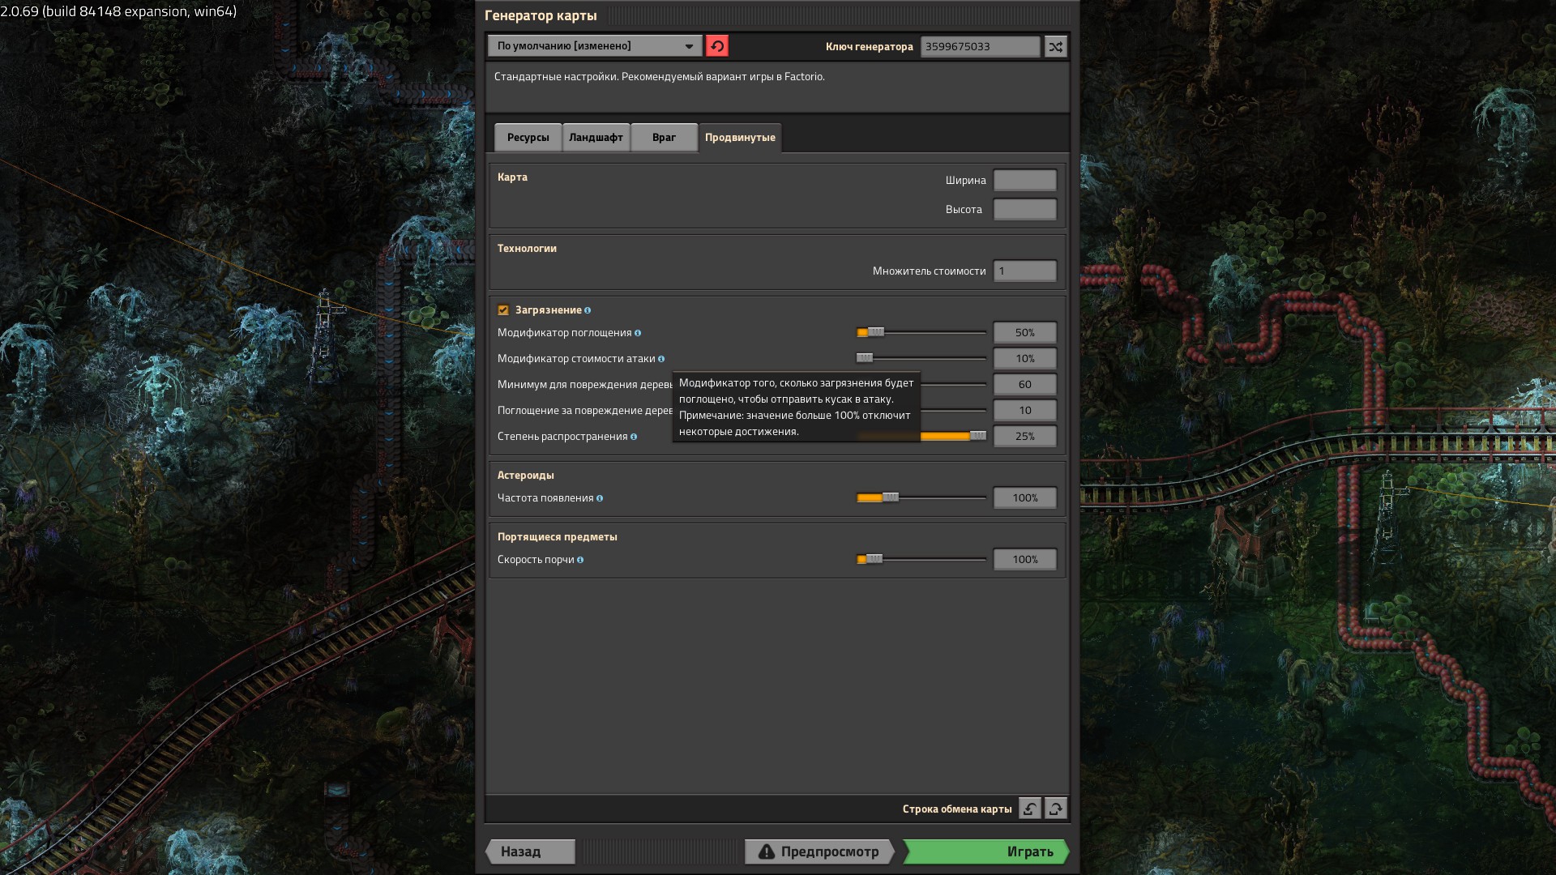Click the Скорость порчи slider handle

tap(874, 559)
